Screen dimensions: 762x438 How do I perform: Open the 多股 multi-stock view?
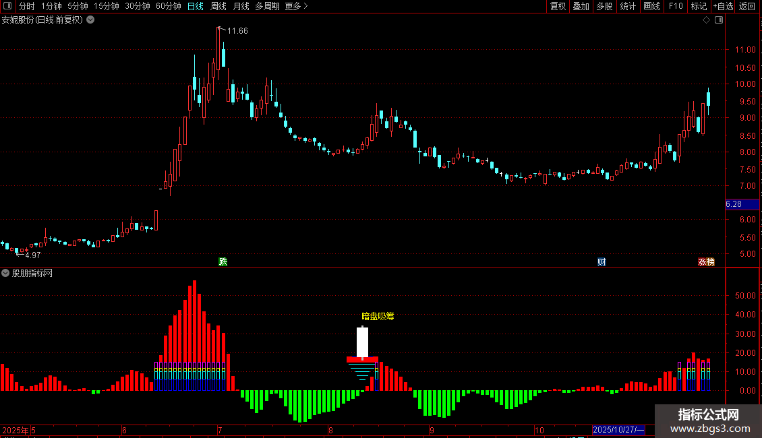604,6
